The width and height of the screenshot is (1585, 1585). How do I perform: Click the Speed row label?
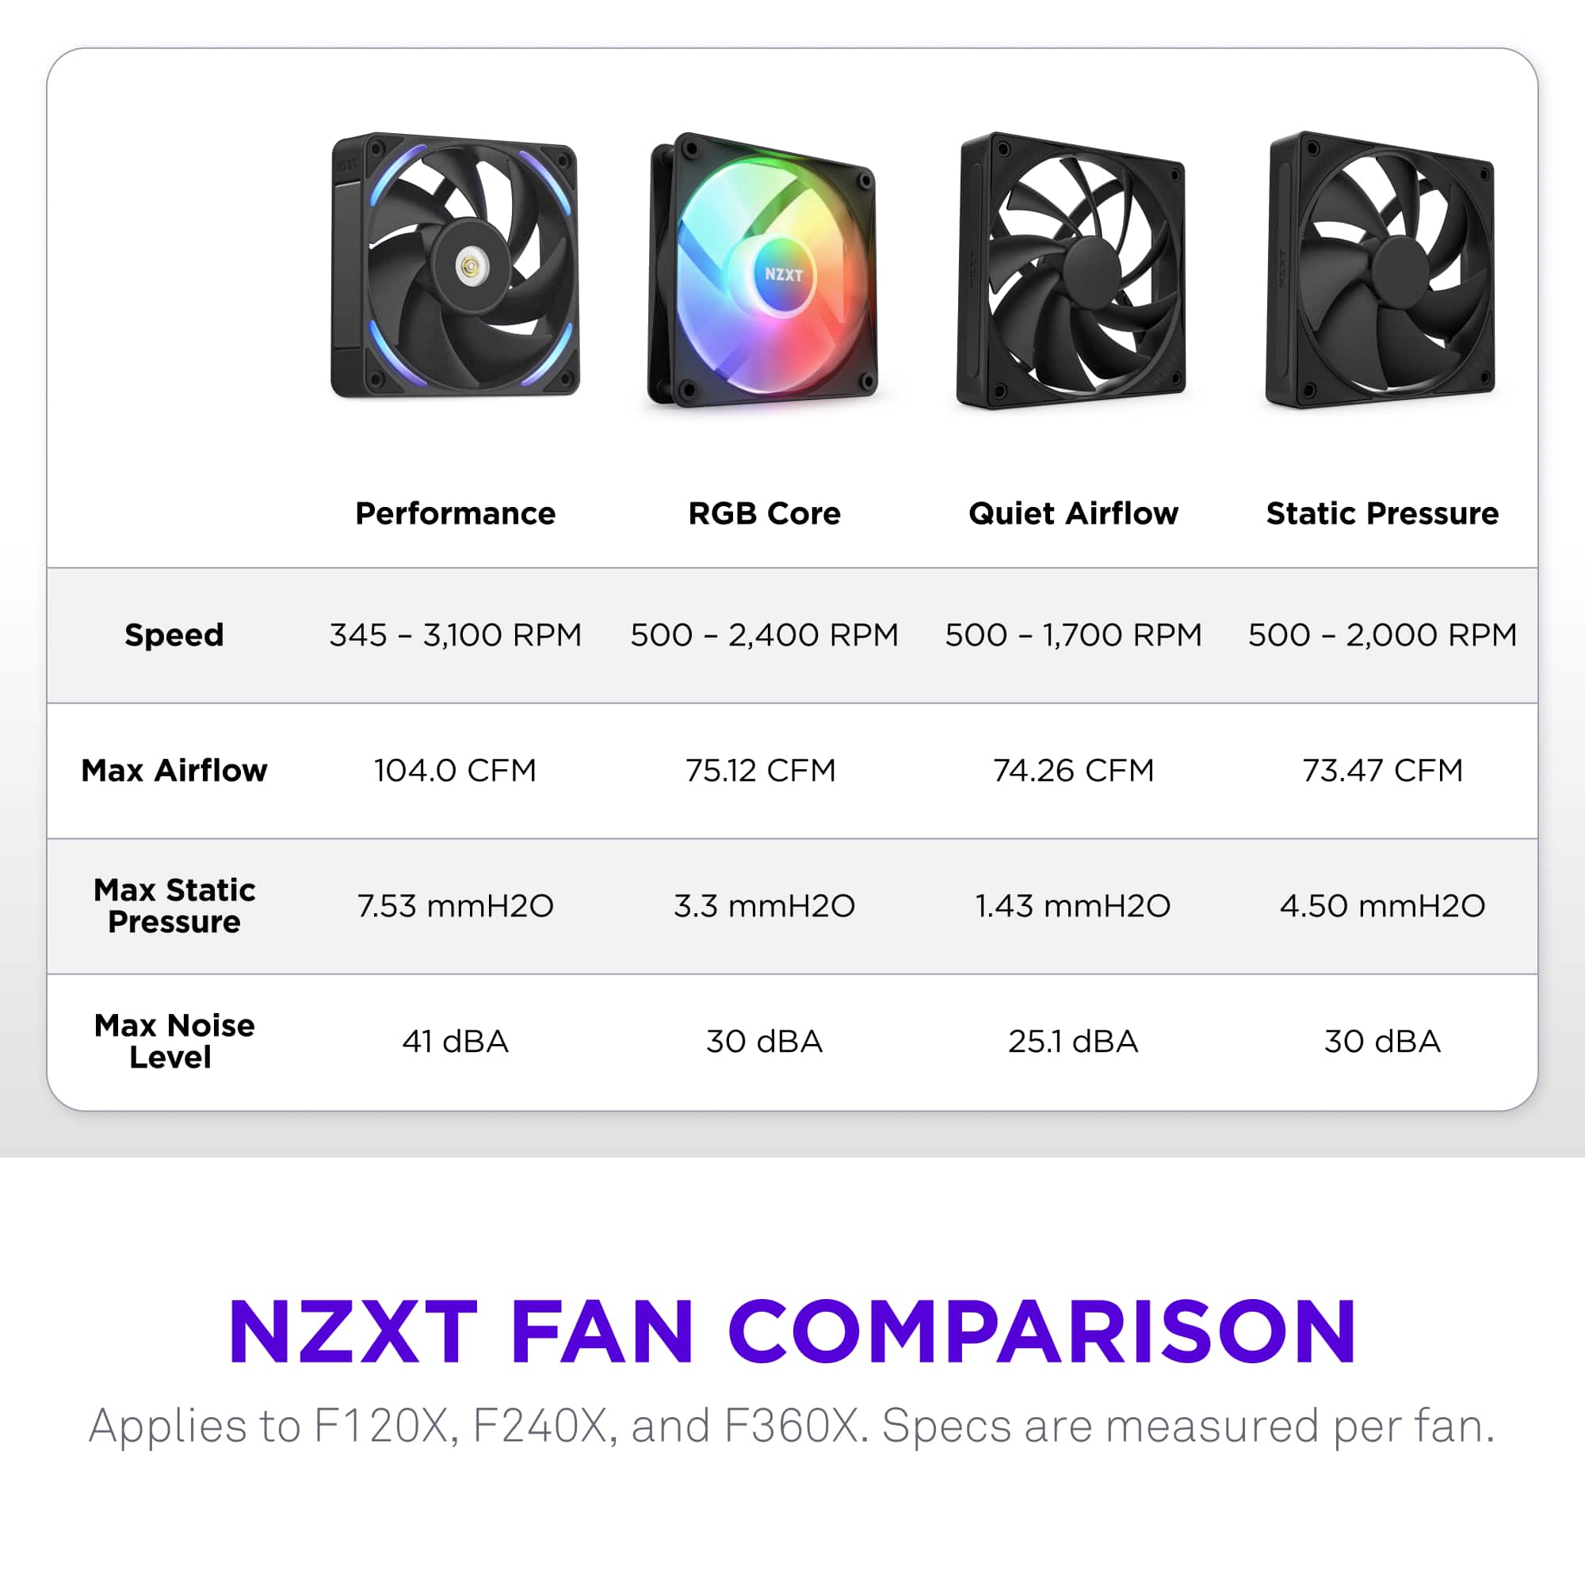coord(174,635)
